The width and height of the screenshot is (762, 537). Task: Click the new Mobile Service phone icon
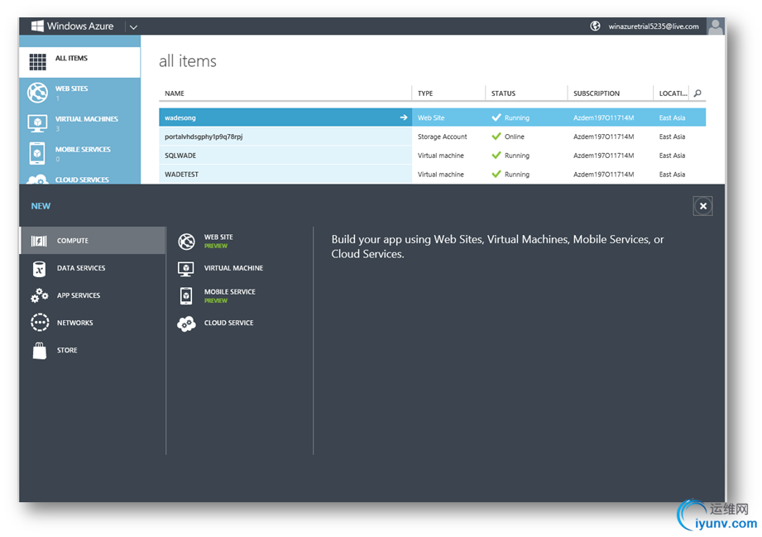click(186, 295)
